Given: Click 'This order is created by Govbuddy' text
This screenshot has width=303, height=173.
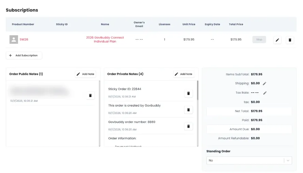Looking at the screenshot, I should tap(134, 105).
